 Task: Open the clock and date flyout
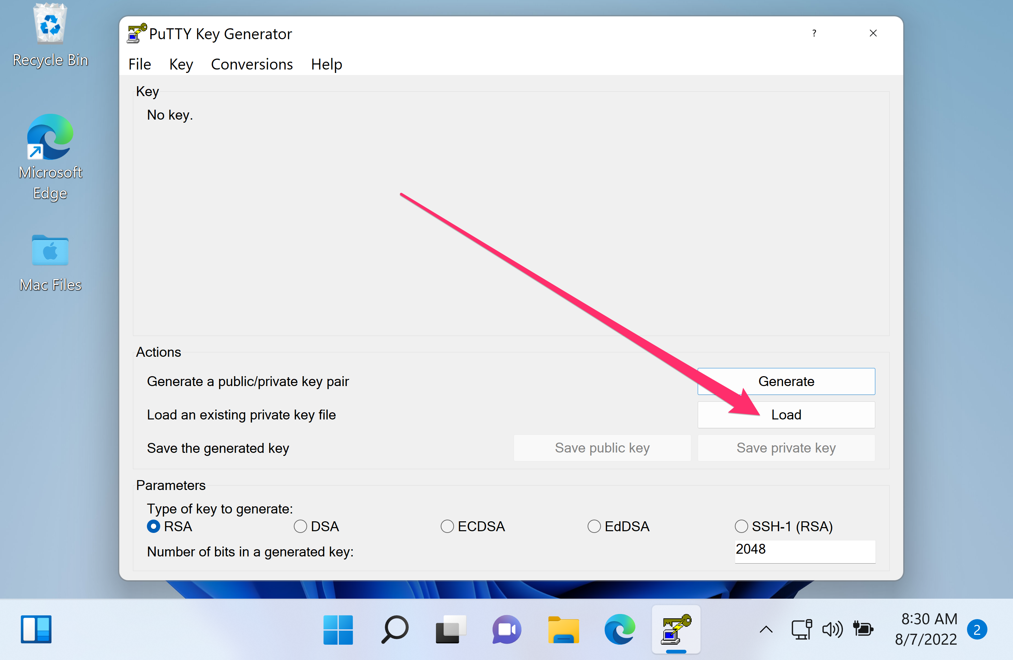[x=927, y=629]
